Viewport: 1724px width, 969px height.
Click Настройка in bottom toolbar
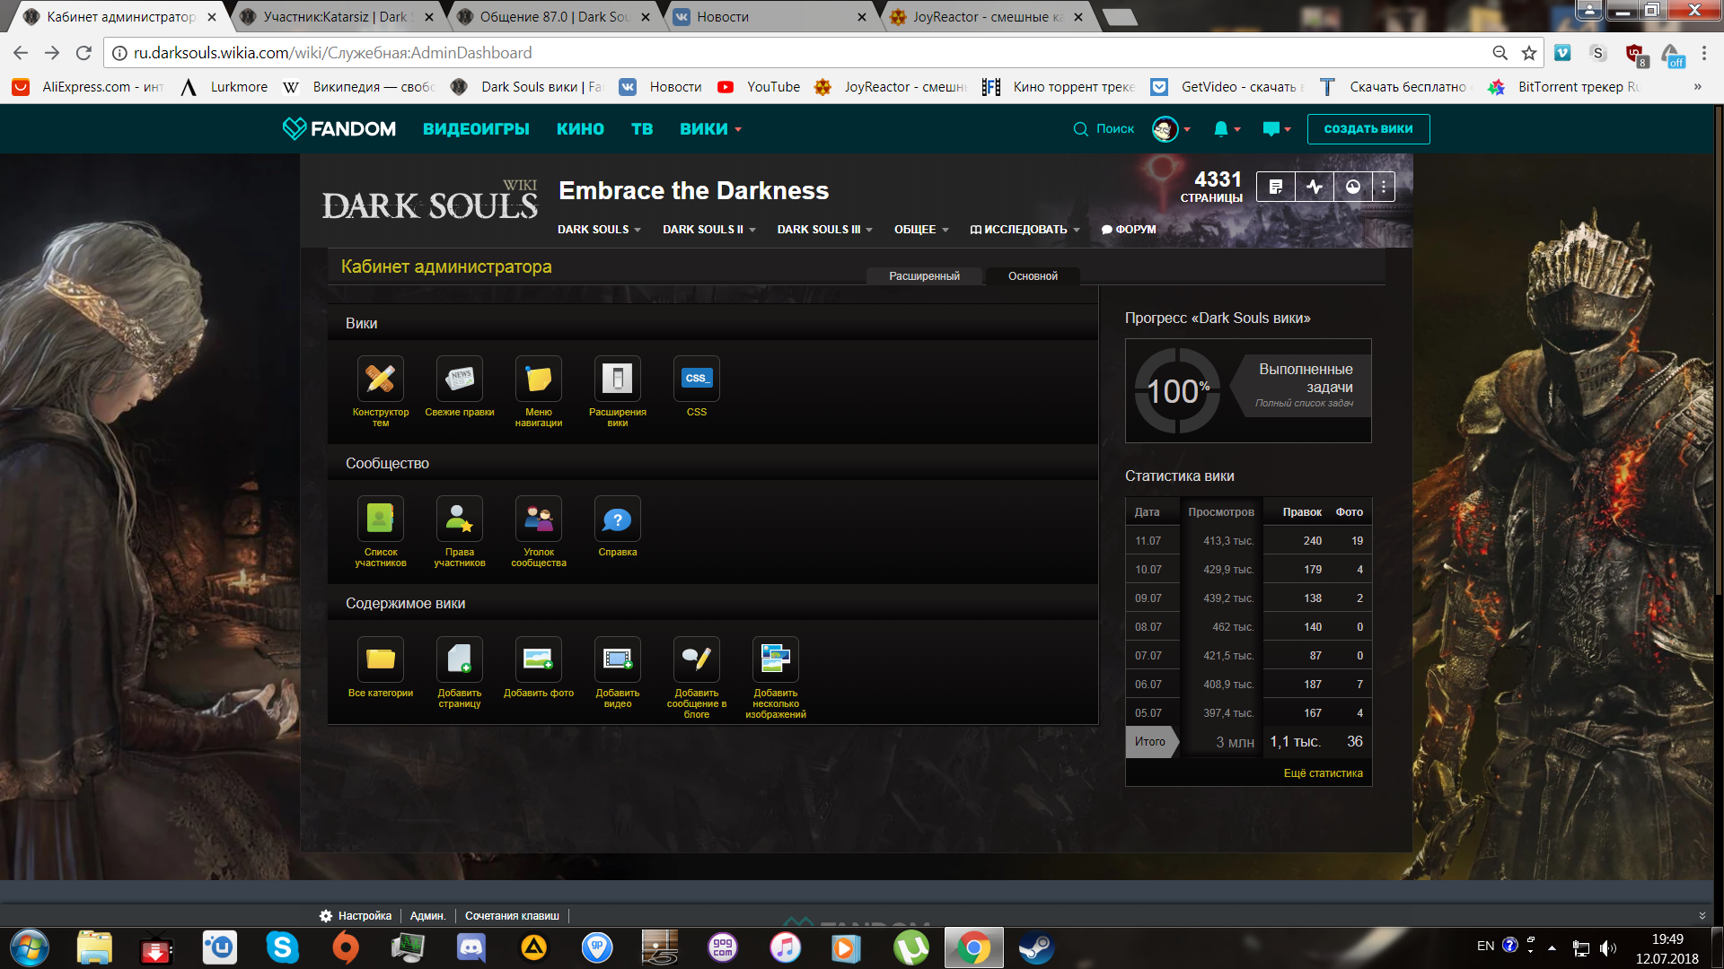(356, 916)
